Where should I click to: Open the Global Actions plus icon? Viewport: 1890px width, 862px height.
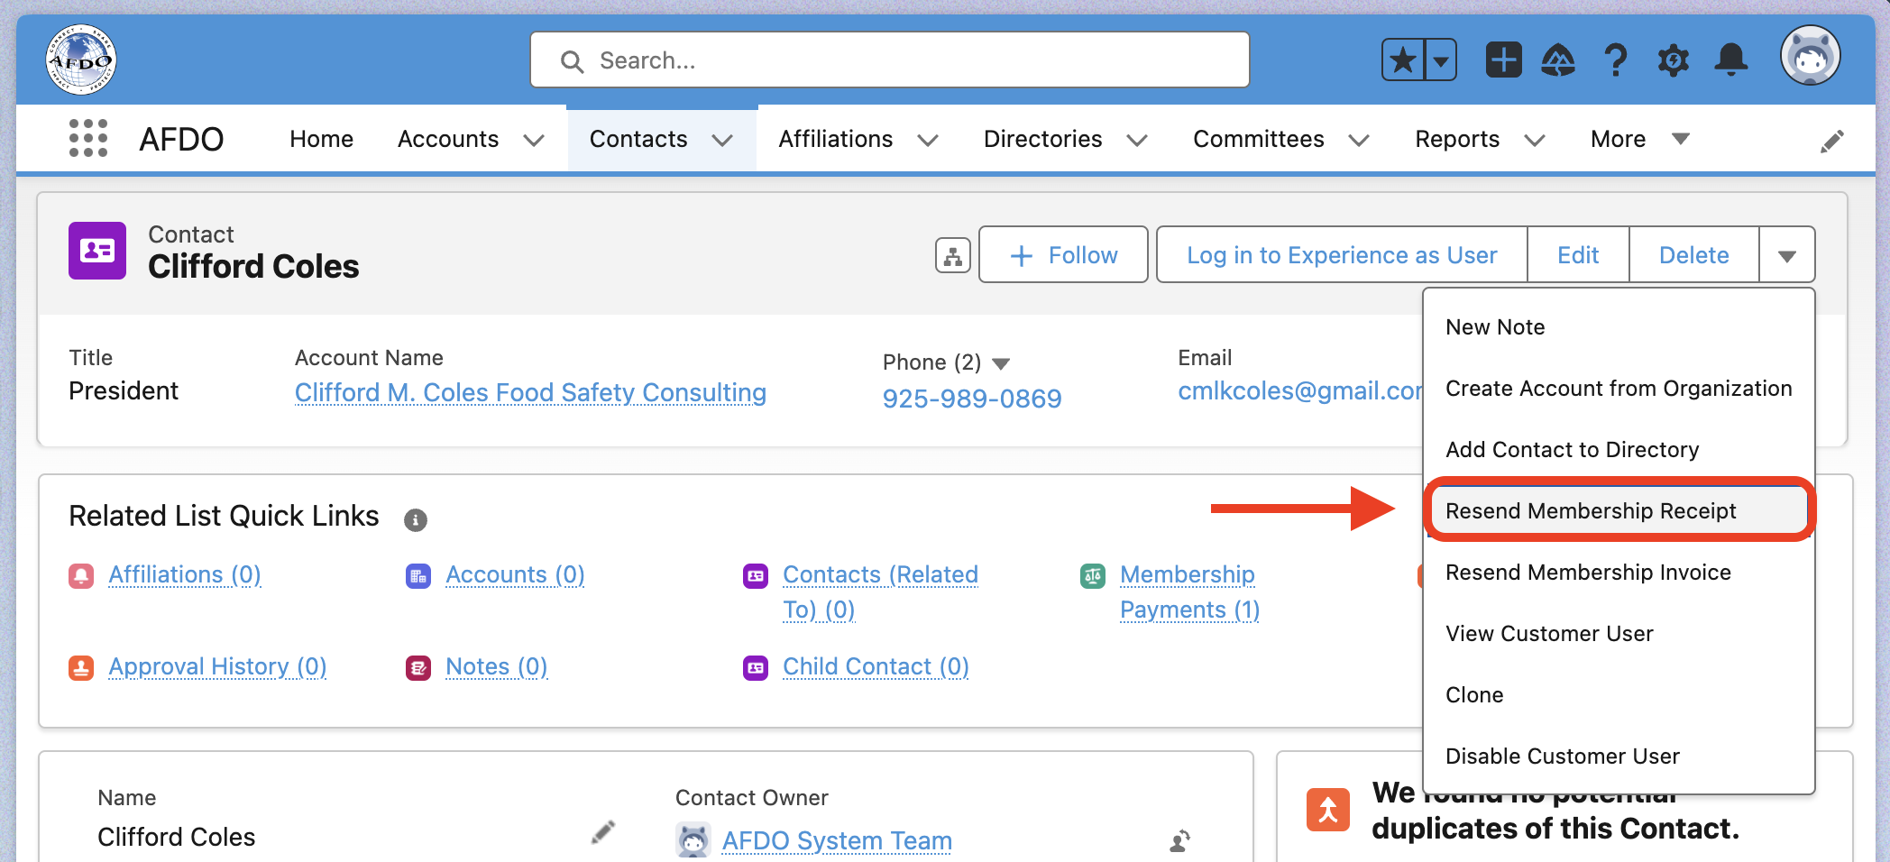(1503, 60)
